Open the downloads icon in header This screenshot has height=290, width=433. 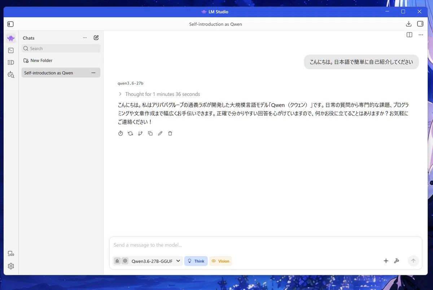409,24
